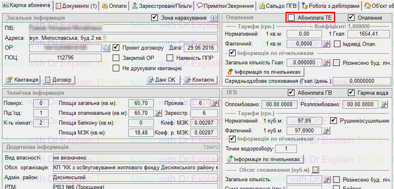
Task: Check the Не друкувати квитанцію option
Action: pos(116,68)
